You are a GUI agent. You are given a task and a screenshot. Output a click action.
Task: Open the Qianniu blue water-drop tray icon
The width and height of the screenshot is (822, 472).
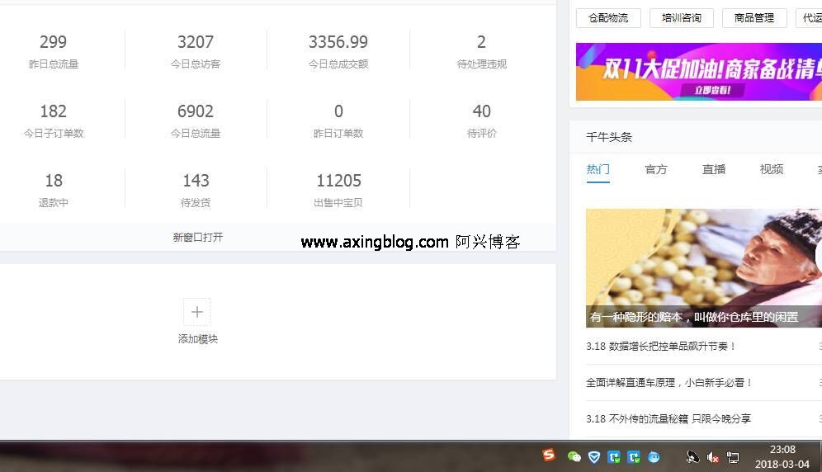(x=654, y=456)
